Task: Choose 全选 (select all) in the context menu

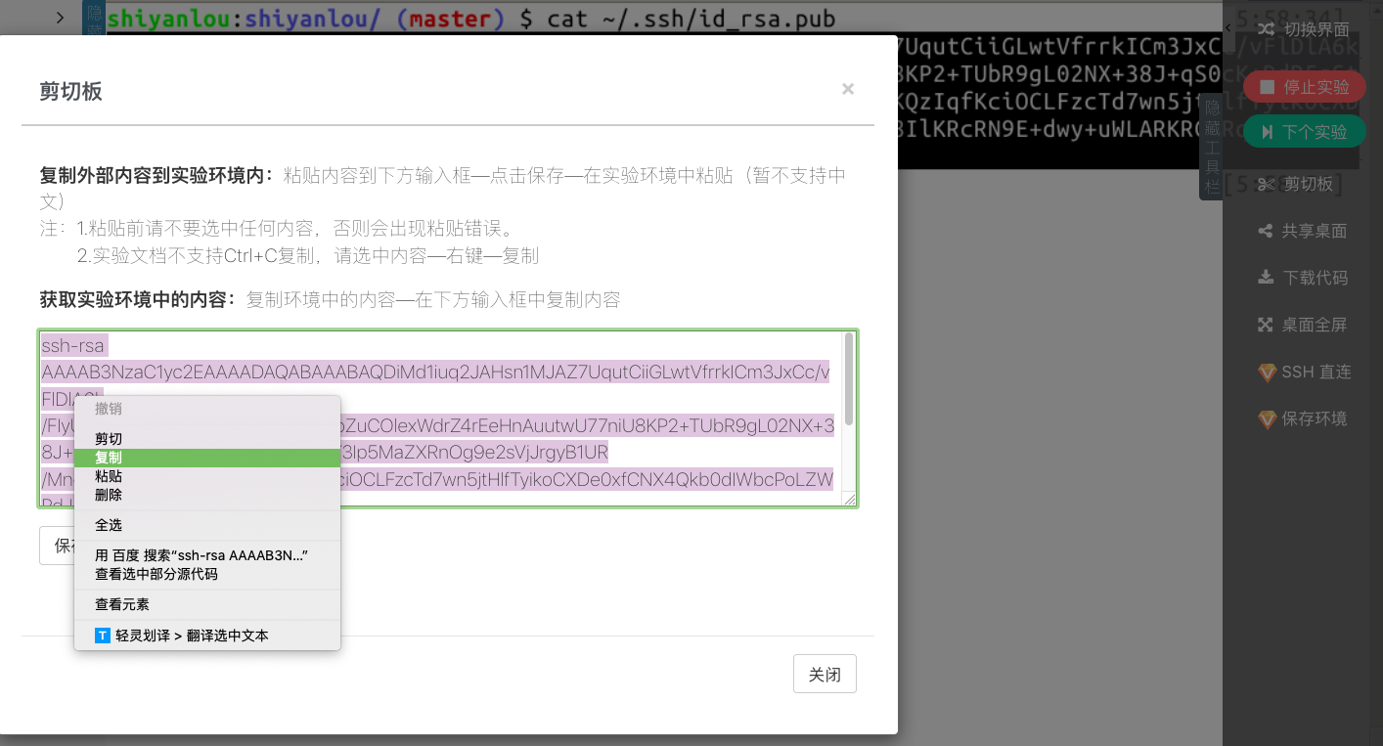Action: pos(206,525)
